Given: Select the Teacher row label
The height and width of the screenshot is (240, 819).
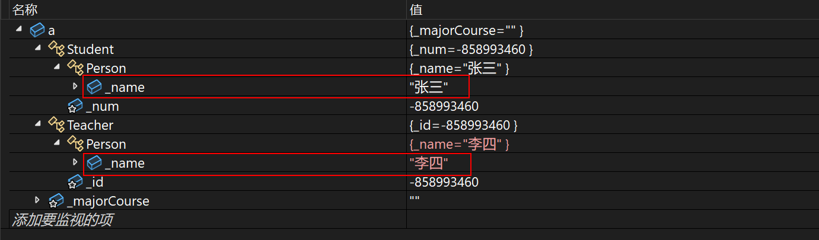Looking at the screenshot, I should 90,125.
